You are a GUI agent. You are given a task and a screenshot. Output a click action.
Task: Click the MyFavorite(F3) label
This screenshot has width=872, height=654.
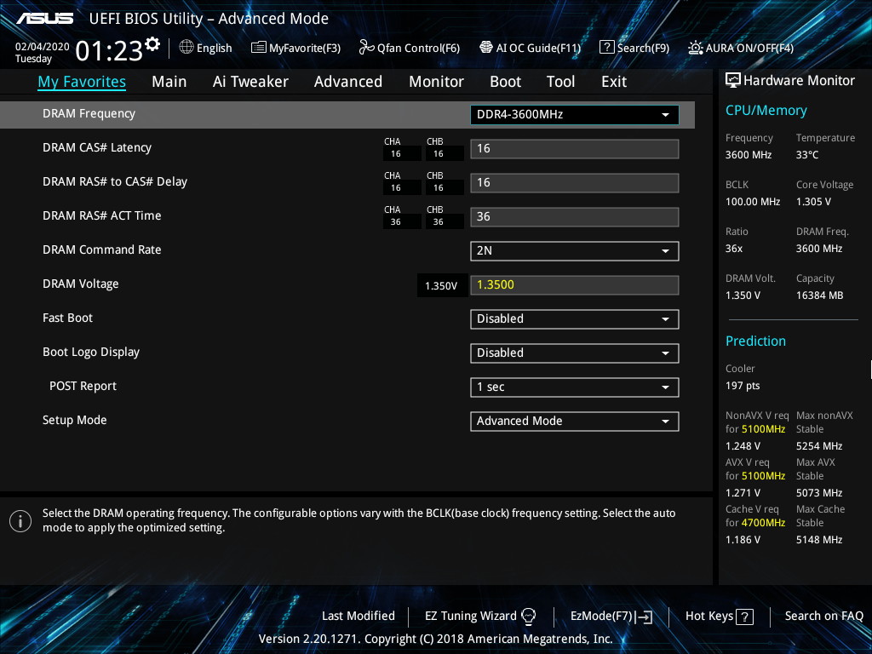point(305,49)
